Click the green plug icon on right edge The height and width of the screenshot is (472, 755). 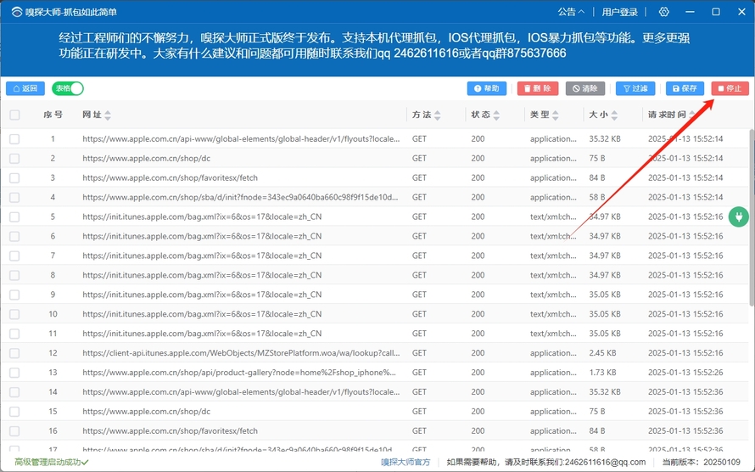pos(739,216)
